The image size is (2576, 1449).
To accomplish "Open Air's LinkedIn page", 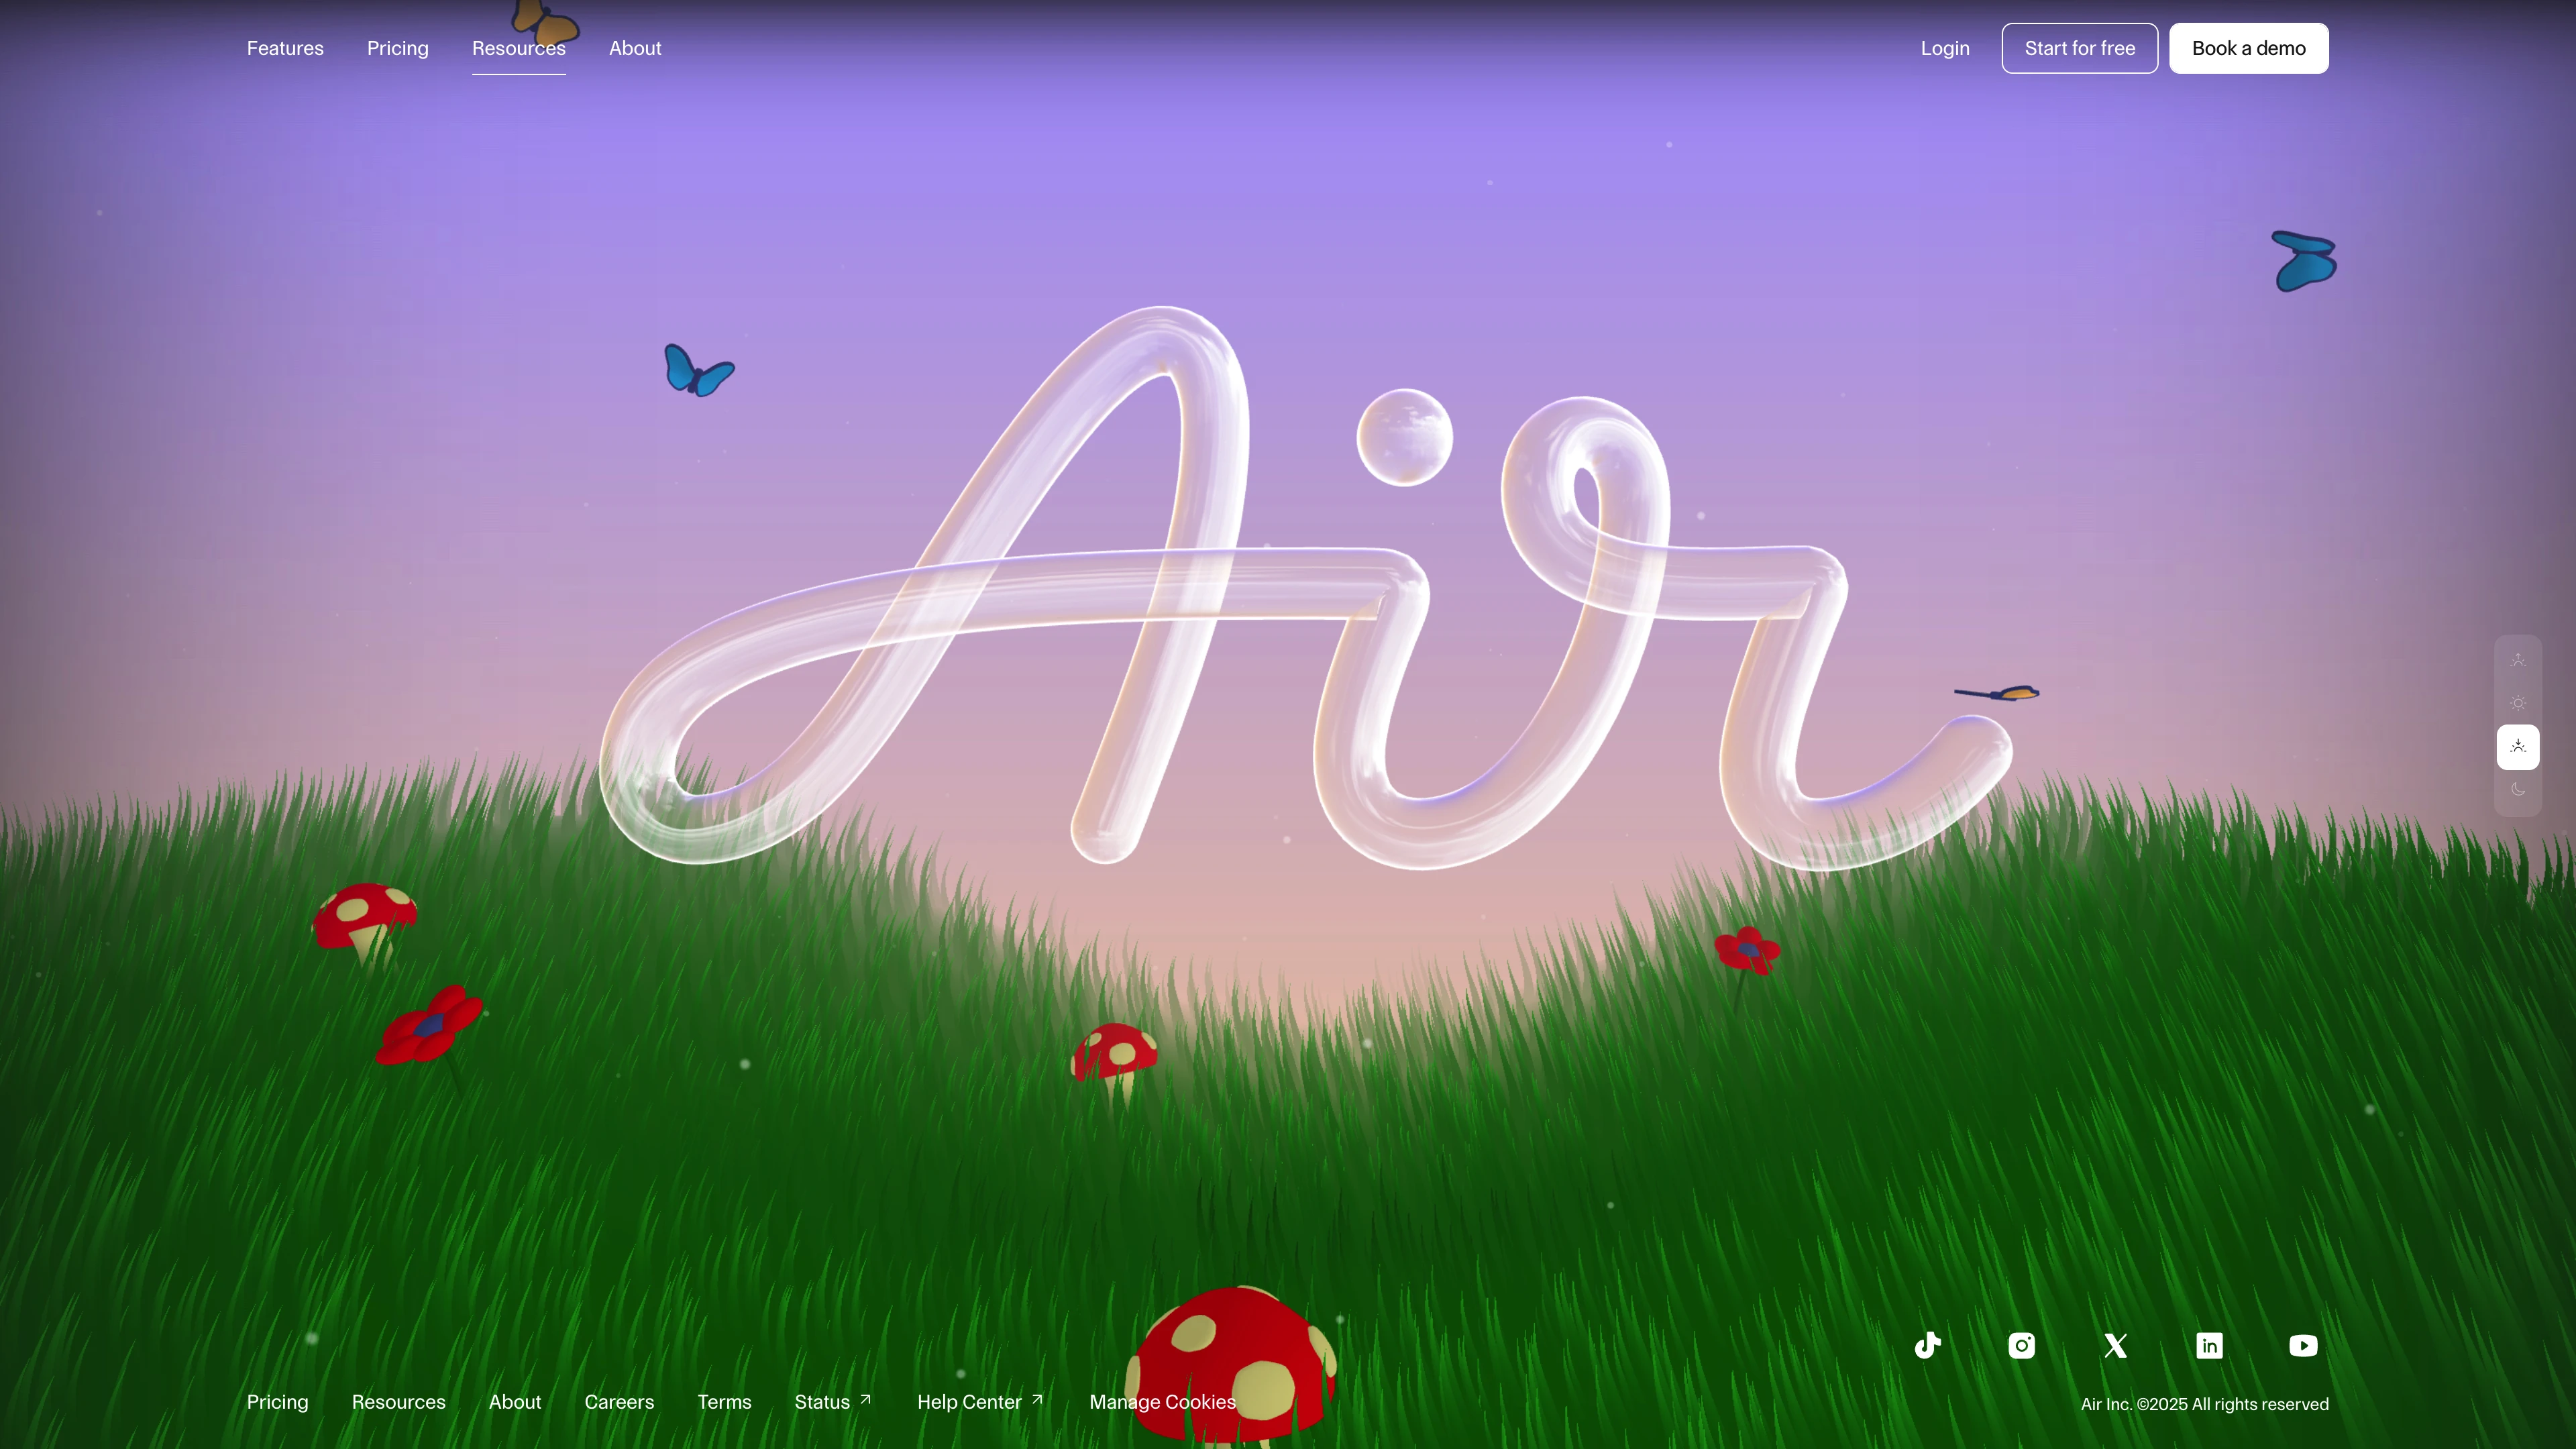I will click(x=2210, y=1345).
